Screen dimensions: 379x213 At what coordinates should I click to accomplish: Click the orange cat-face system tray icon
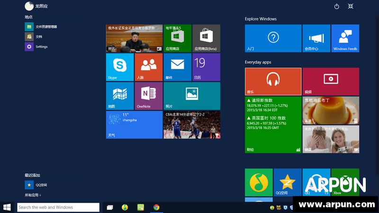279,207
